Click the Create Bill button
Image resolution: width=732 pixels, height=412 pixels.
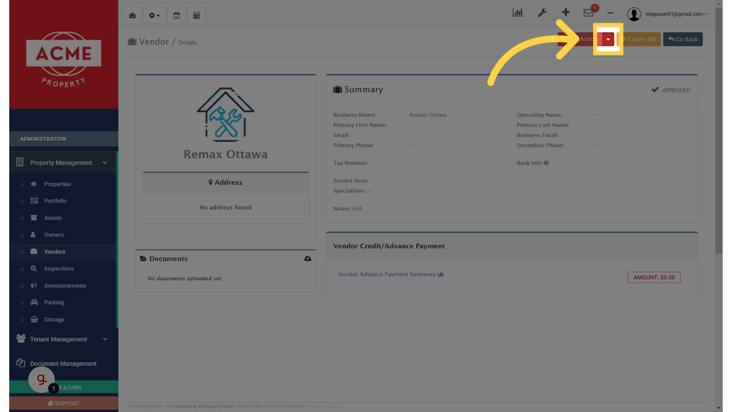pos(639,39)
